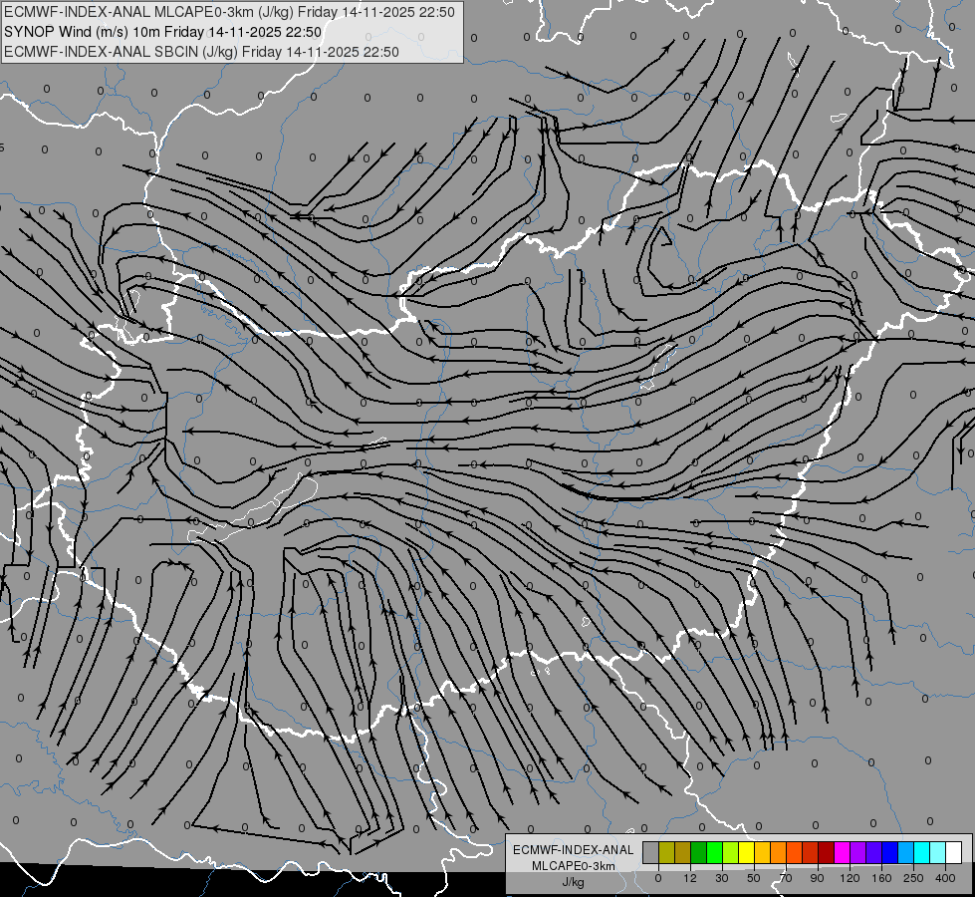Choose the bright green legend swatch

714,852
